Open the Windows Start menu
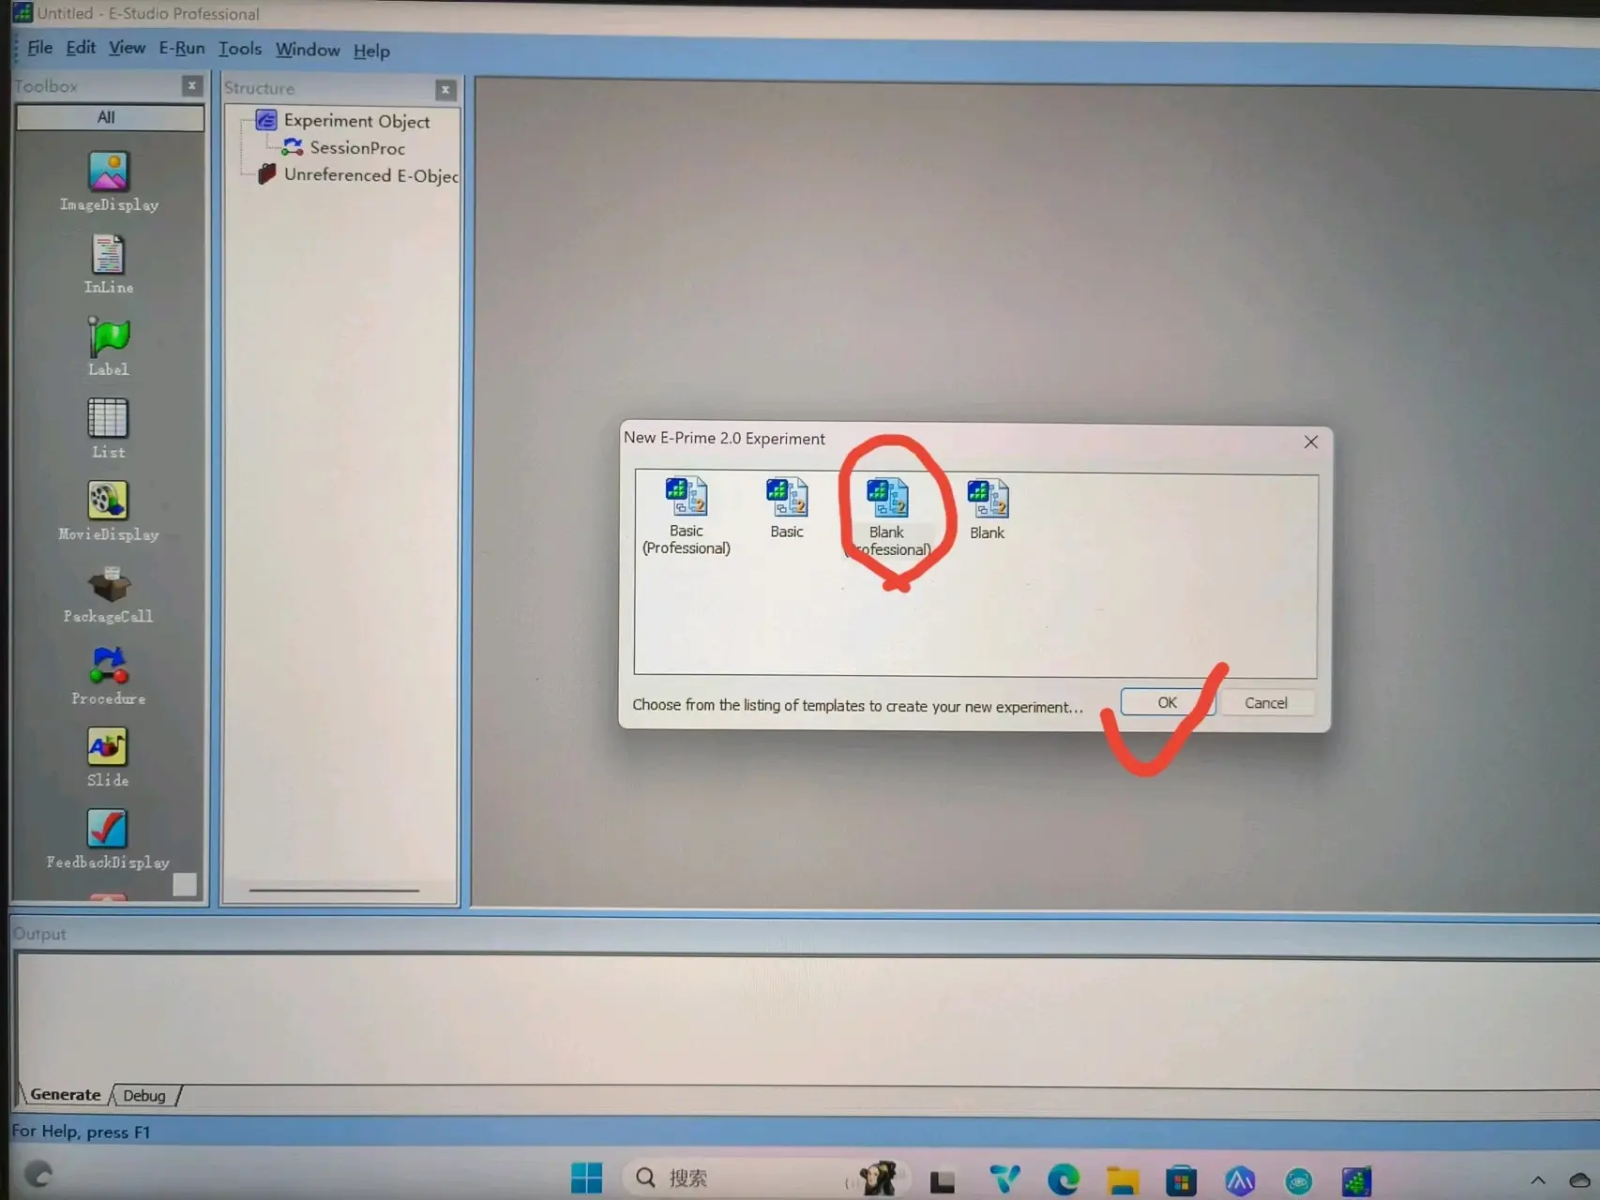The image size is (1600, 1200). 587,1177
